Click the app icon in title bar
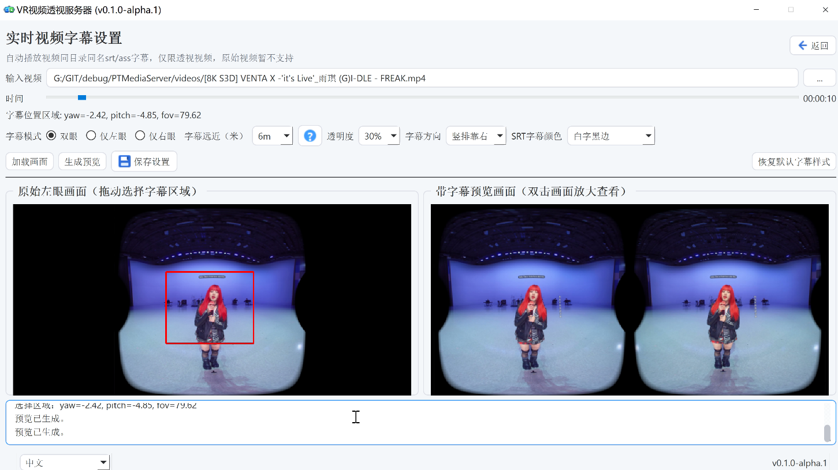838x470 pixels. pos(9,10)
